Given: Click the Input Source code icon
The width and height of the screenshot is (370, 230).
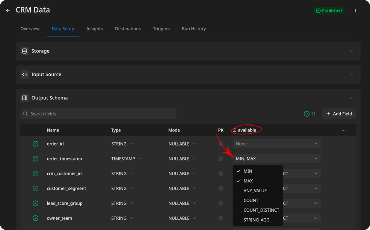Looking at the screenshot, I should pos(25,74).
